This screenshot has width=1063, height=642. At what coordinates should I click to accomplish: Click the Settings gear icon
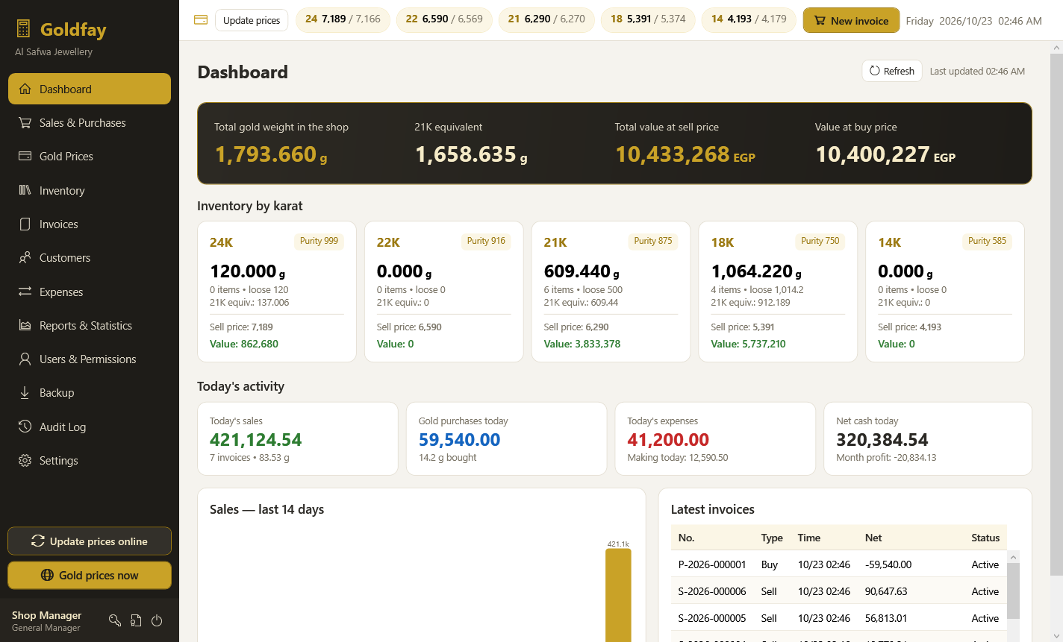pos(25,461)
